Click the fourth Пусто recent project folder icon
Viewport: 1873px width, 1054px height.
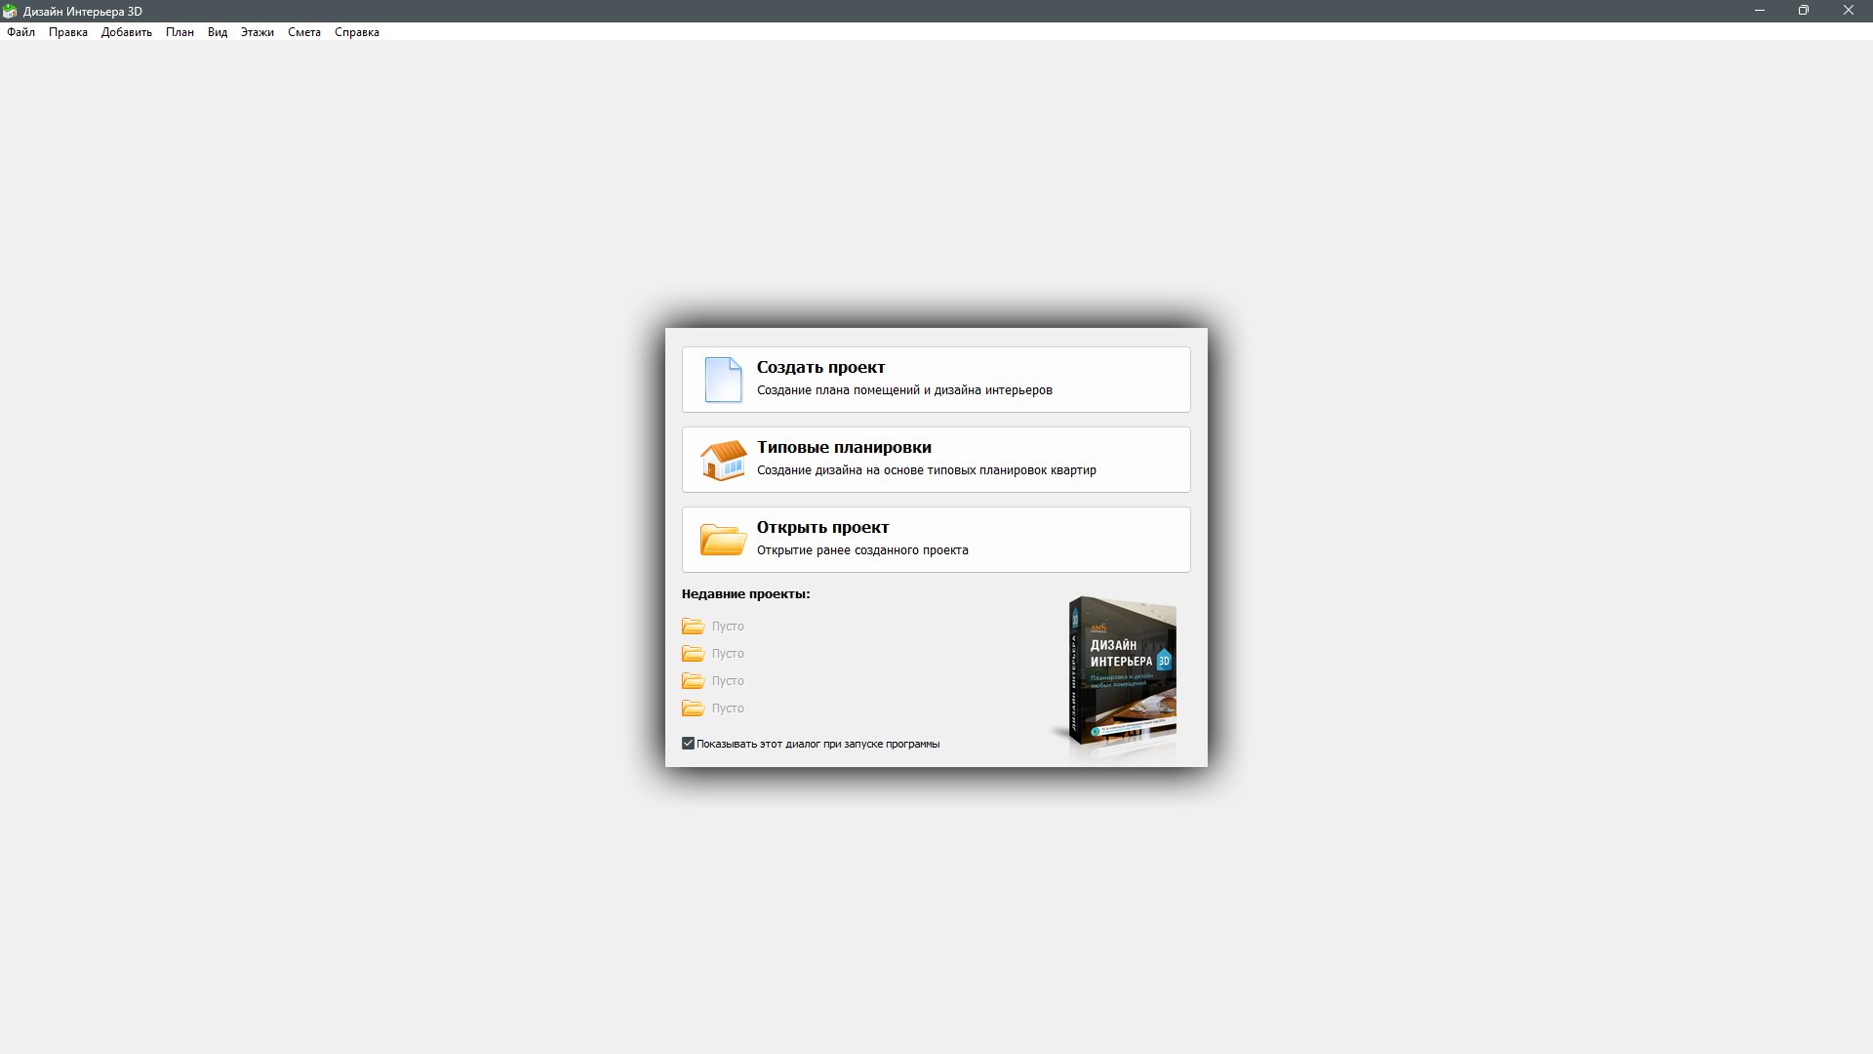click(x=693, y=709)
